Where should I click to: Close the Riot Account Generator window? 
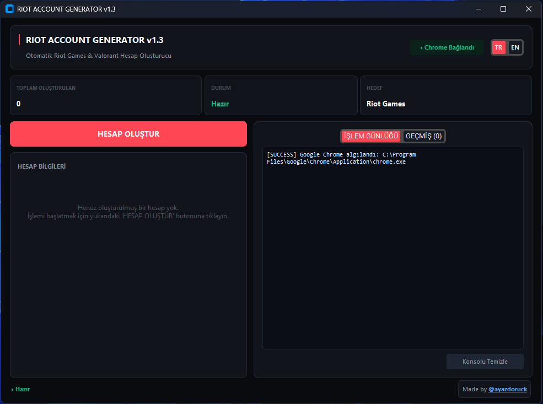click(529, 9)
